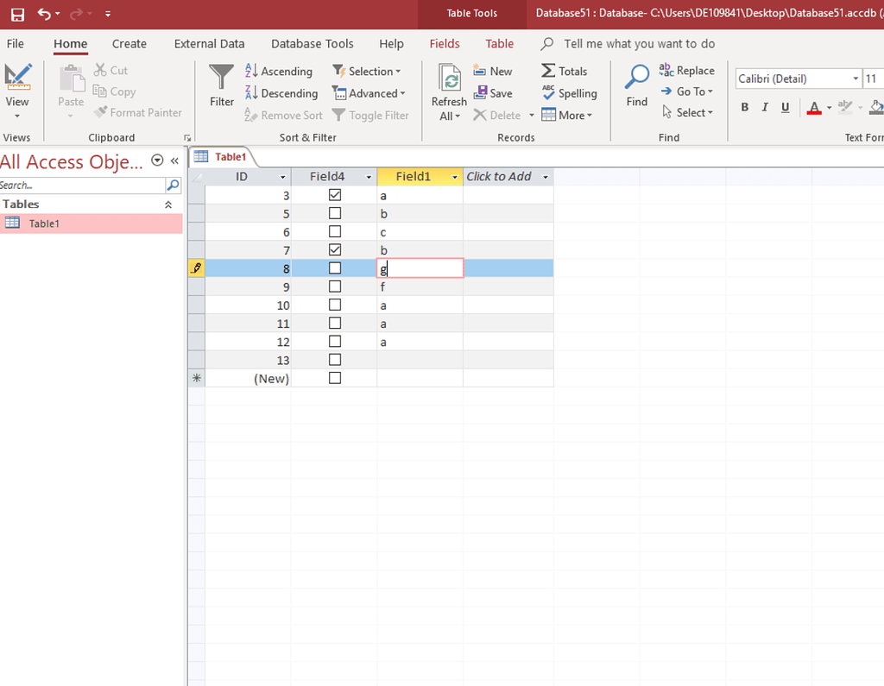Click Remove Sort in Sort & Filter
This screenshot has height=686, width=884.
coord(283,115)
